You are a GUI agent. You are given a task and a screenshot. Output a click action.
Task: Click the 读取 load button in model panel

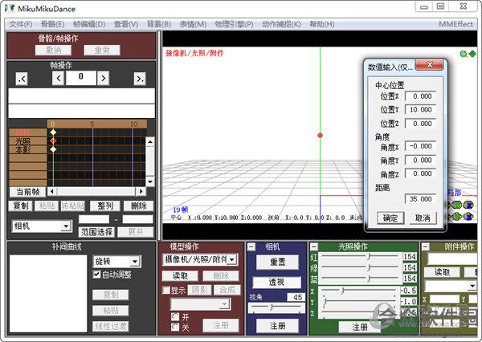[x=180, y=275]
